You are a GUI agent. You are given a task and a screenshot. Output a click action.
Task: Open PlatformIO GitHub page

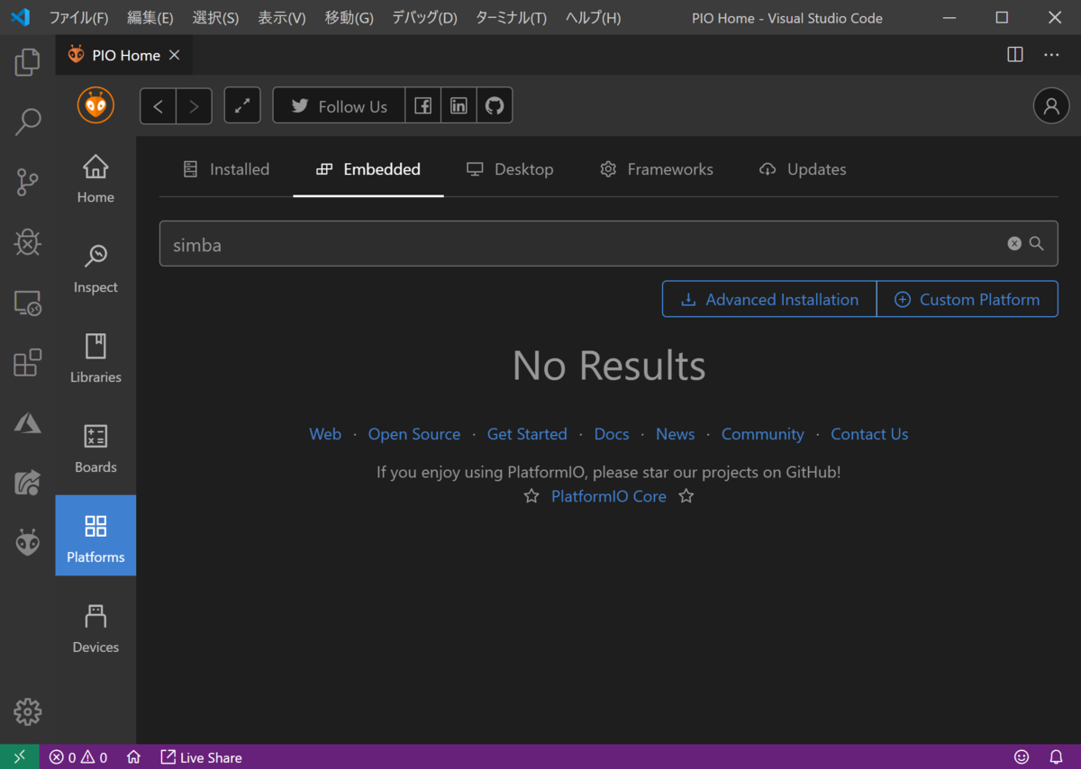pos(495,106)
